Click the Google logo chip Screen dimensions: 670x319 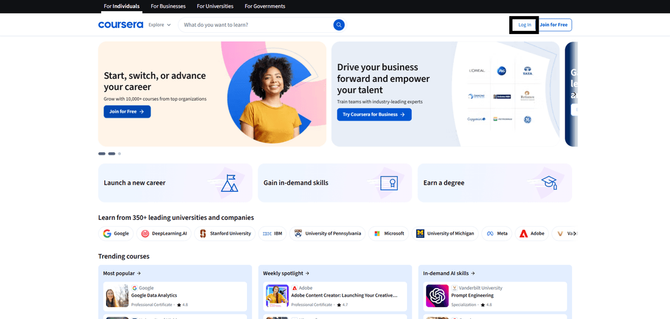[116, 234]
